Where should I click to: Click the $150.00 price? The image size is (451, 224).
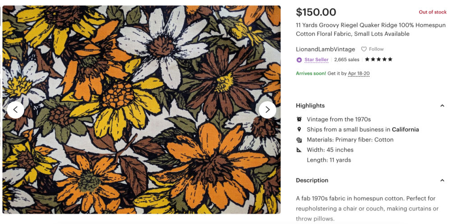316,12
